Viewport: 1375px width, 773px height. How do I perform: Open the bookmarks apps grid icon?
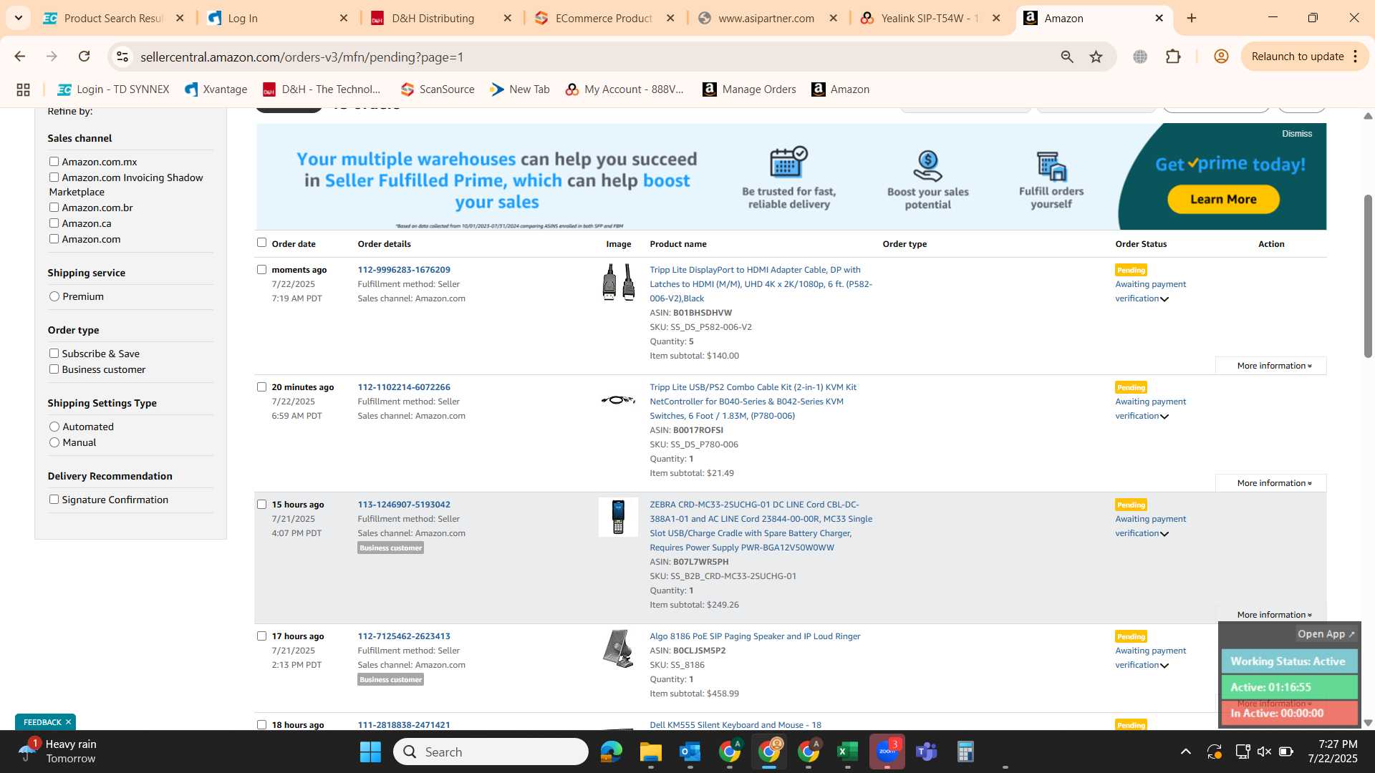tap(23, 89)
